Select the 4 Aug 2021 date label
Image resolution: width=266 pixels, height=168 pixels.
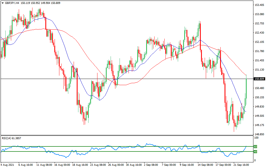pos(8,165)
